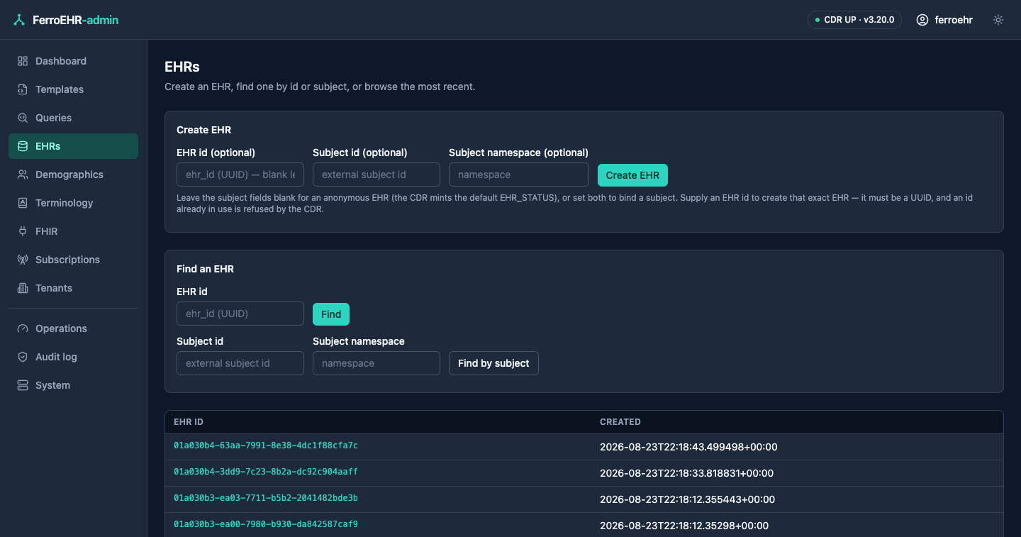The width and height of the screenshot is (1021, 537).
Task: Click the user avatar icon
Action: point(922,20)
